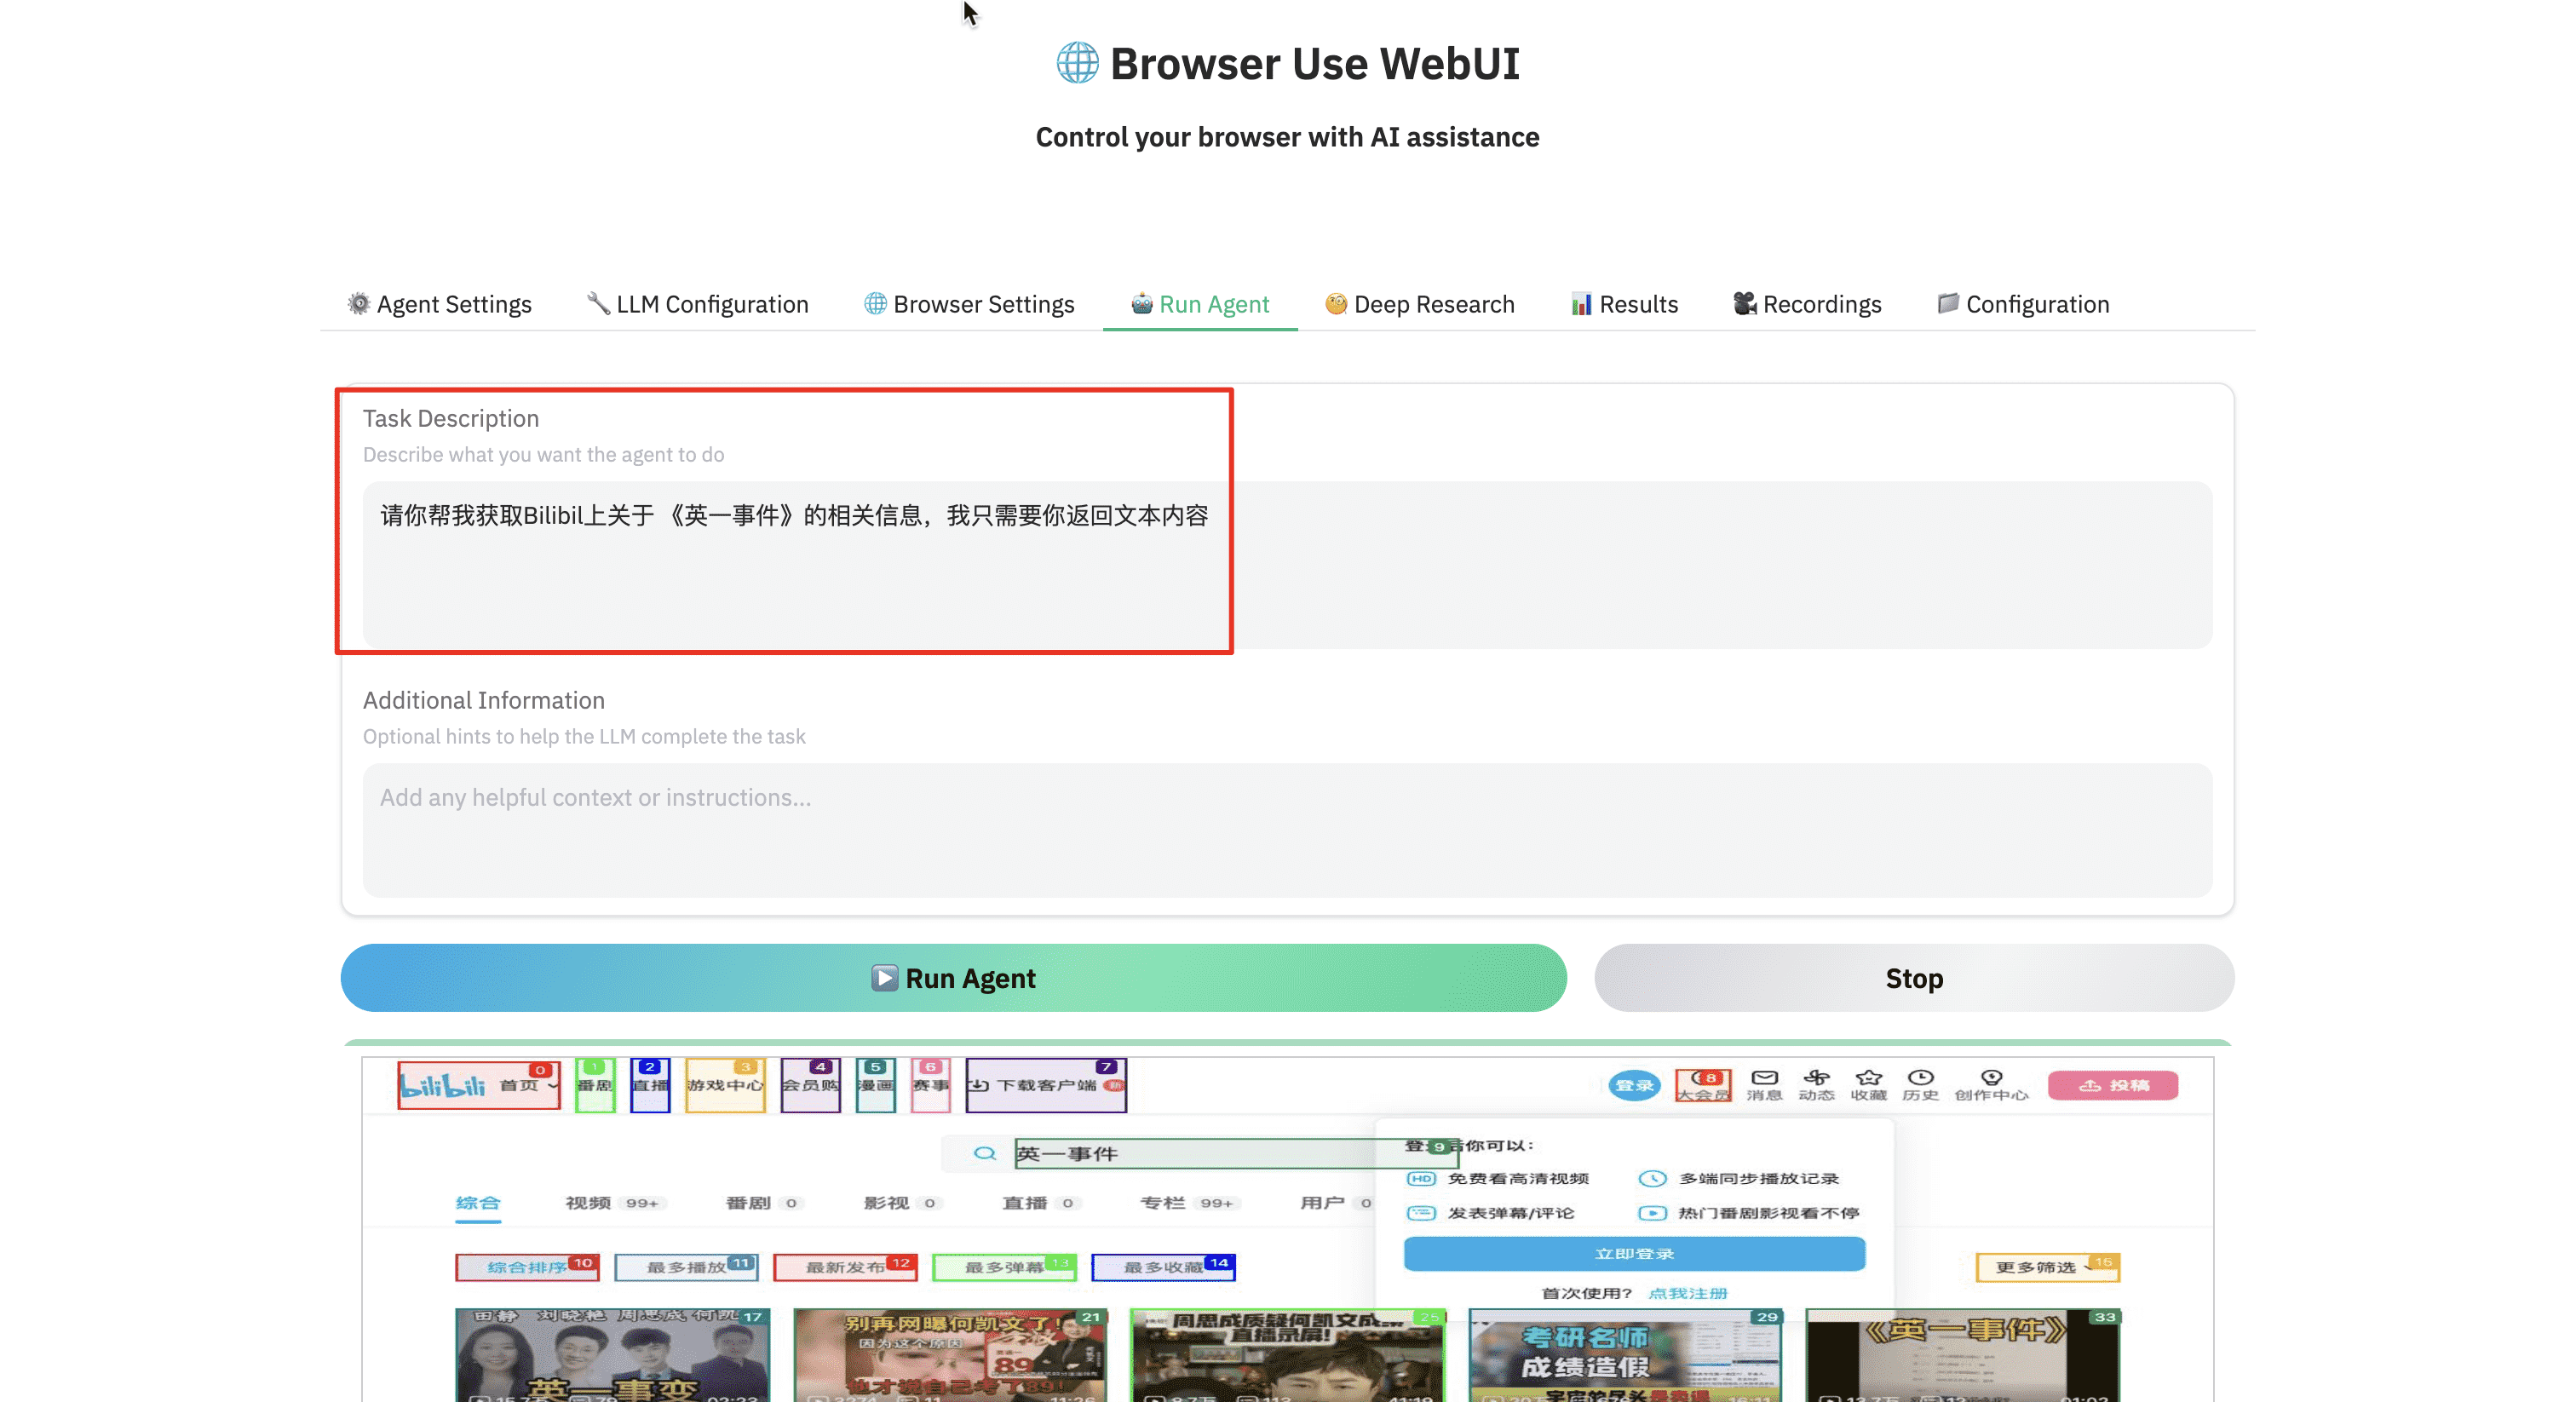Click the play icon beside 热门番剧影视看不停
This screenshot has width=2576, height=1402.
1652,1213
